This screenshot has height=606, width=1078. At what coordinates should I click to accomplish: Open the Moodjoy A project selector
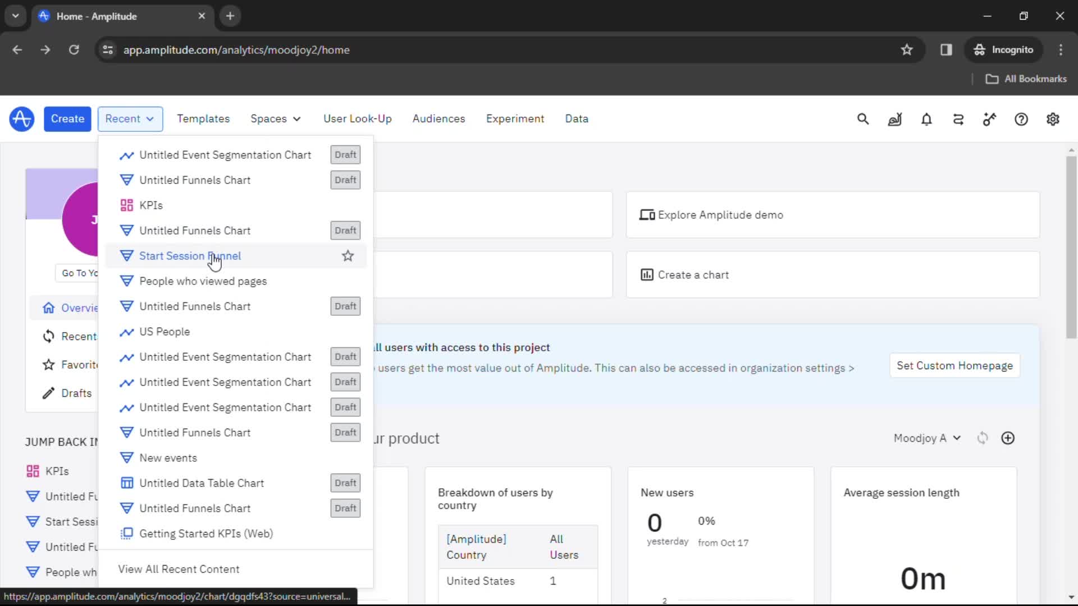point(927,438)
